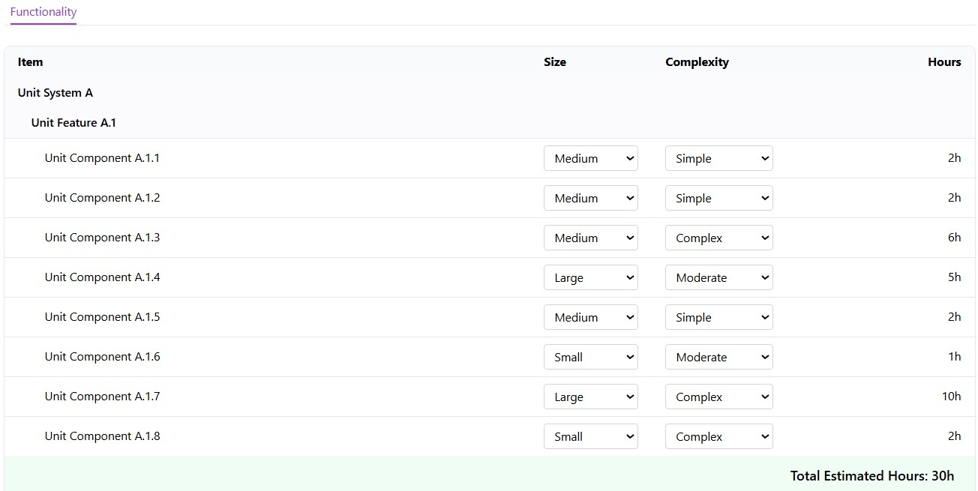
Task: Click the Unit Component A.1.6 label
Action: (102, 357)
